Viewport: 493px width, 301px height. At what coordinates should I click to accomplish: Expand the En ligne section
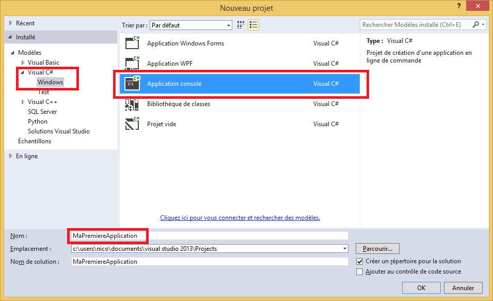point(10,156)
